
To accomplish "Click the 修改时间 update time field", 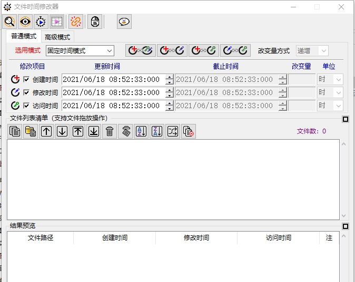I will (114, 92).
